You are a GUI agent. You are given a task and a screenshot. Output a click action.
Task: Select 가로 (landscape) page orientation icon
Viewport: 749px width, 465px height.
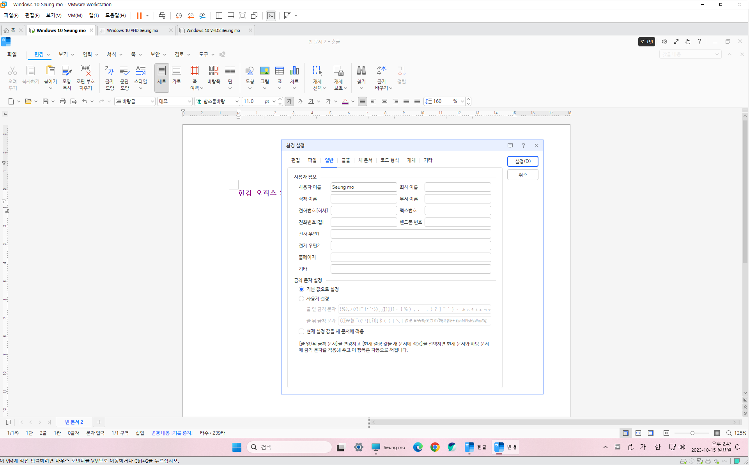click(x=177, y=75)
